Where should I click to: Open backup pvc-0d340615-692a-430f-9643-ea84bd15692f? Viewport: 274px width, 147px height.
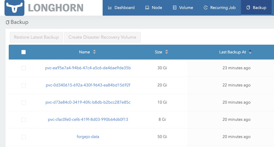(88, 85)
